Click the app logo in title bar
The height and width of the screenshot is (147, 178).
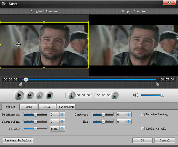pyautogui.click(x=3, y=4)
